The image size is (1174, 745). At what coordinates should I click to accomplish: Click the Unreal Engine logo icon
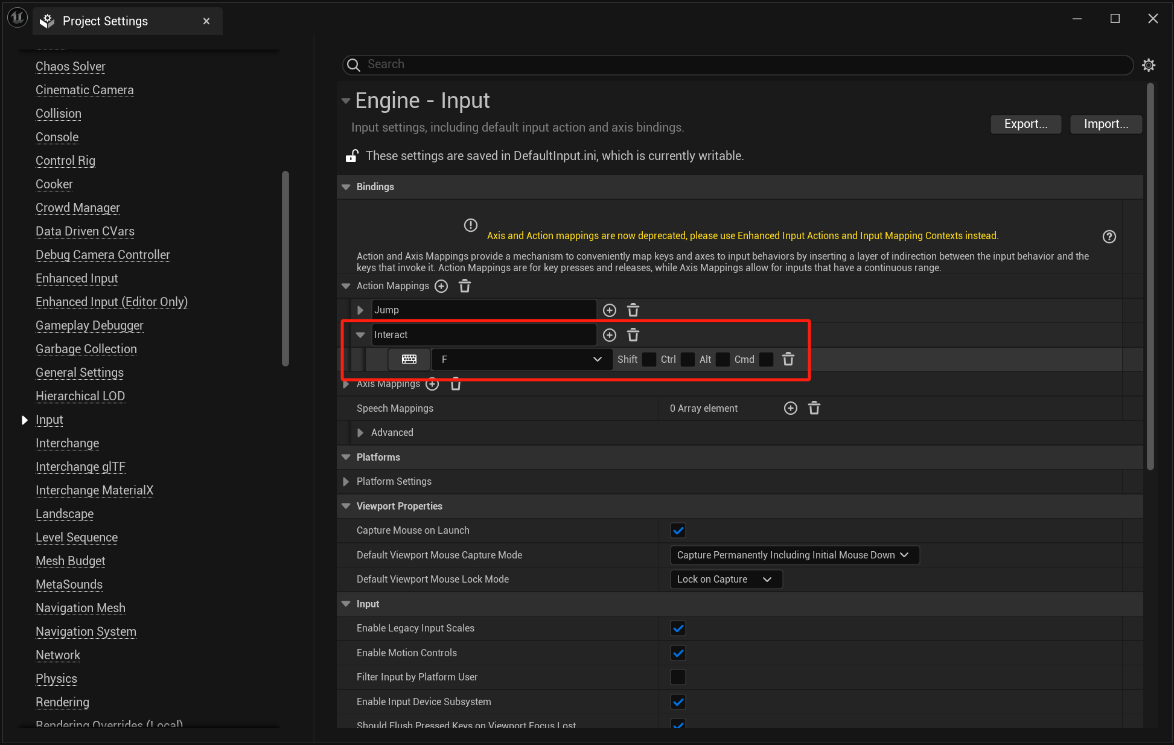tap(18, 18)
